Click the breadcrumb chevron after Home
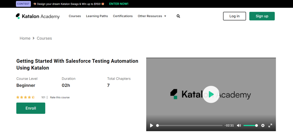This screenshot has height=135, width=293. [x=34, y=38]
